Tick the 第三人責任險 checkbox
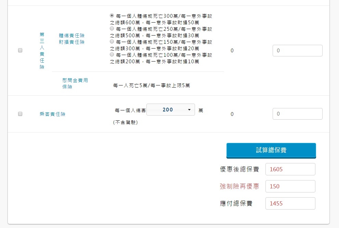The height and width of the screenshot is (228, 339). [x=20, y=50]
